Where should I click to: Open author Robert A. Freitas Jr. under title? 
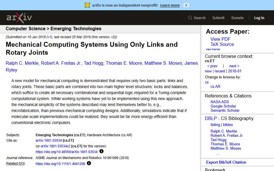tap(61, 63)
